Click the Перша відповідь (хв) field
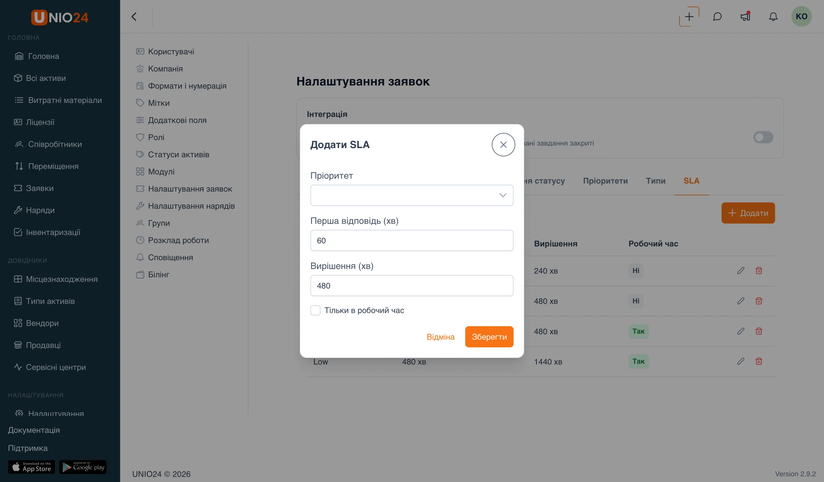The width and height of the screenshot is (824, 482). pos(412,240)
